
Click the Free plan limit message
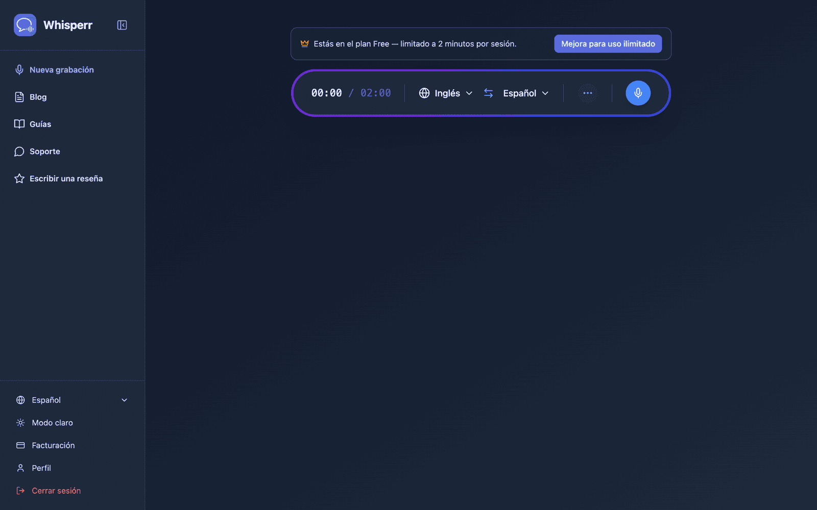pos(415,44)
